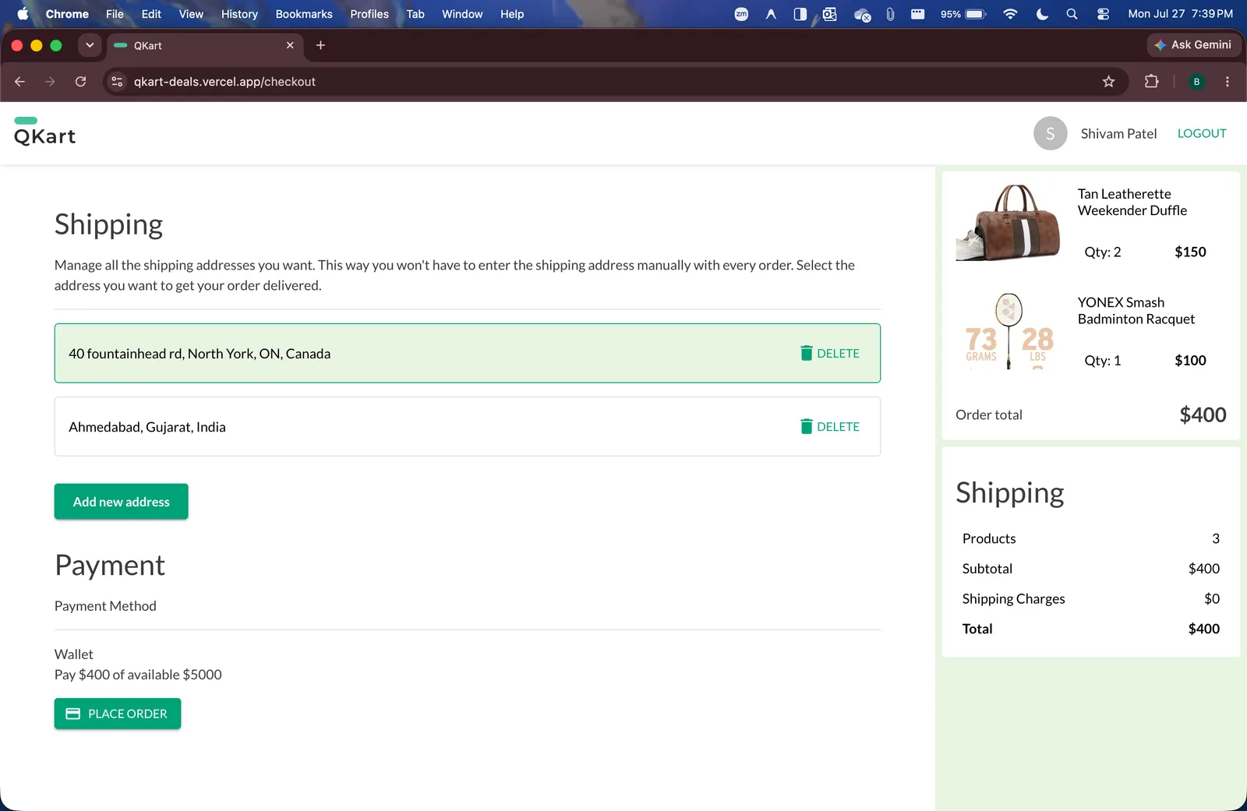Click the forward navigation arrow
The image size is (1247, 811).
point(50,82)
